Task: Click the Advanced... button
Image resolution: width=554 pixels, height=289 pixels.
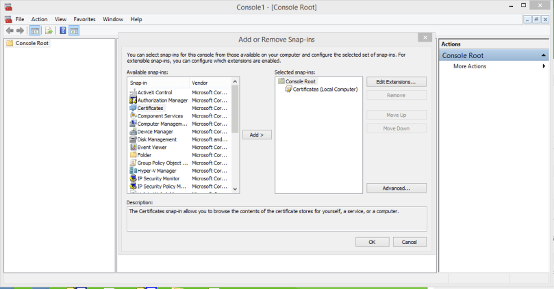Action: tap(396, 188)
